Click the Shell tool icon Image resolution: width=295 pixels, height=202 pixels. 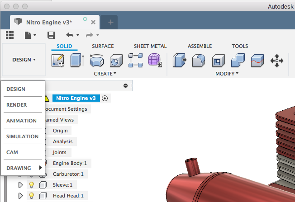tap(218, 61)
